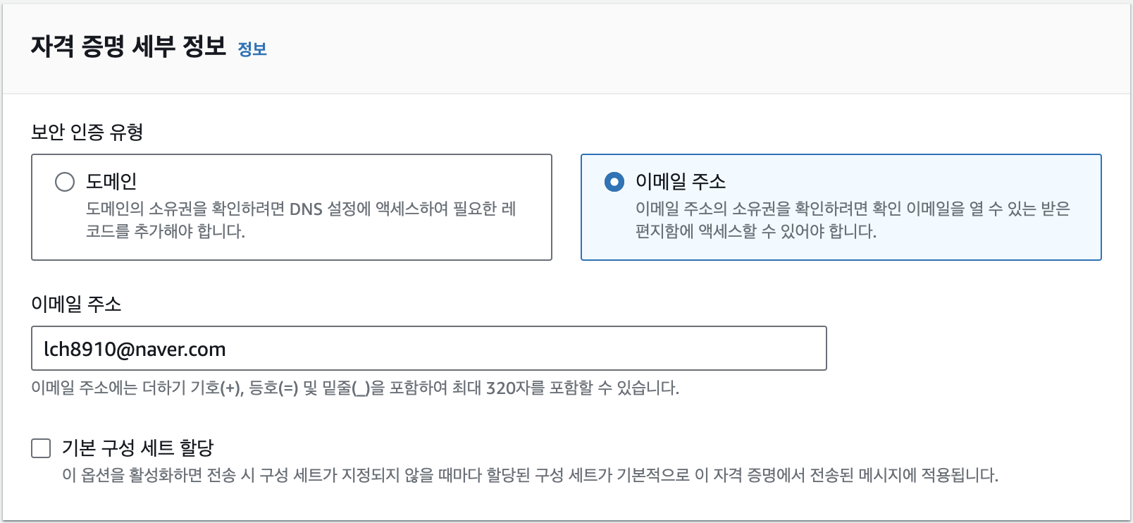Click the empty header area right of 정보
Viewport: 1133px width, 523px height.
(634, 48)
